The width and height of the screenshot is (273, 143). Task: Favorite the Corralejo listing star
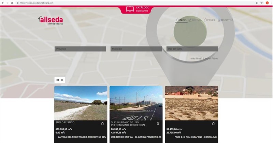(x=213, y=123)
